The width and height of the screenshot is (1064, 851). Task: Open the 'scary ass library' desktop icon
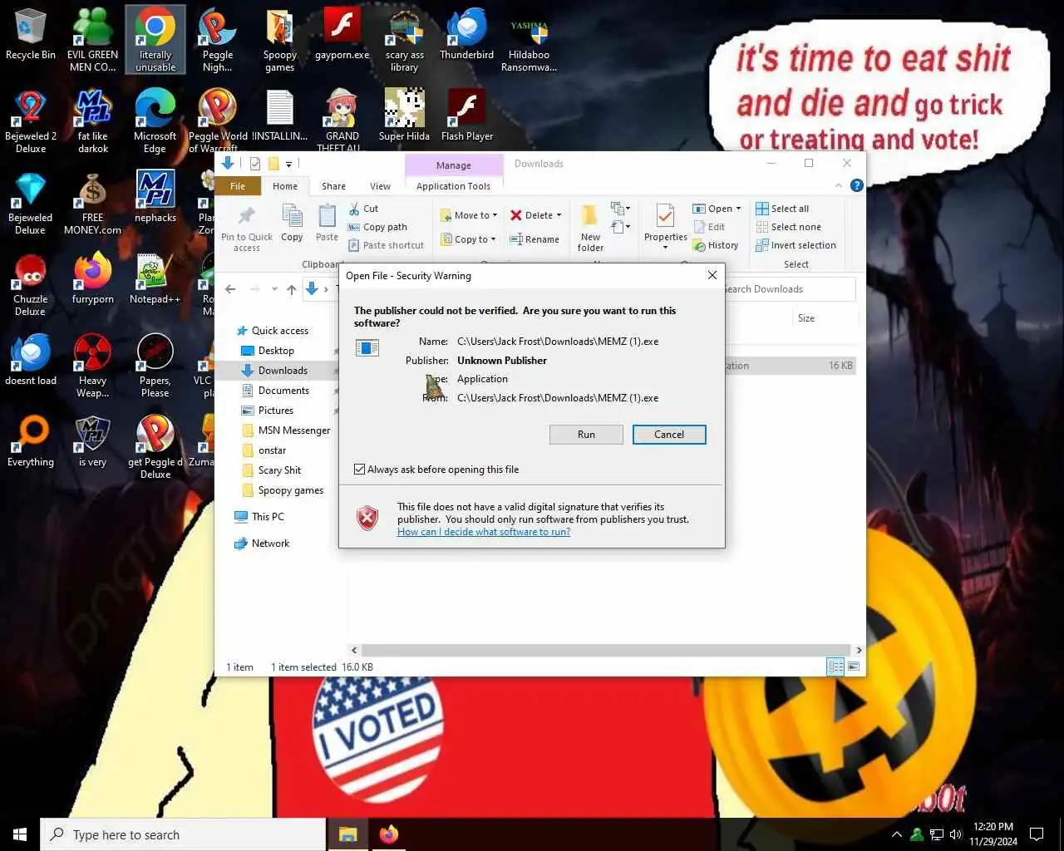pyautogui.click(x=405, y=39)
